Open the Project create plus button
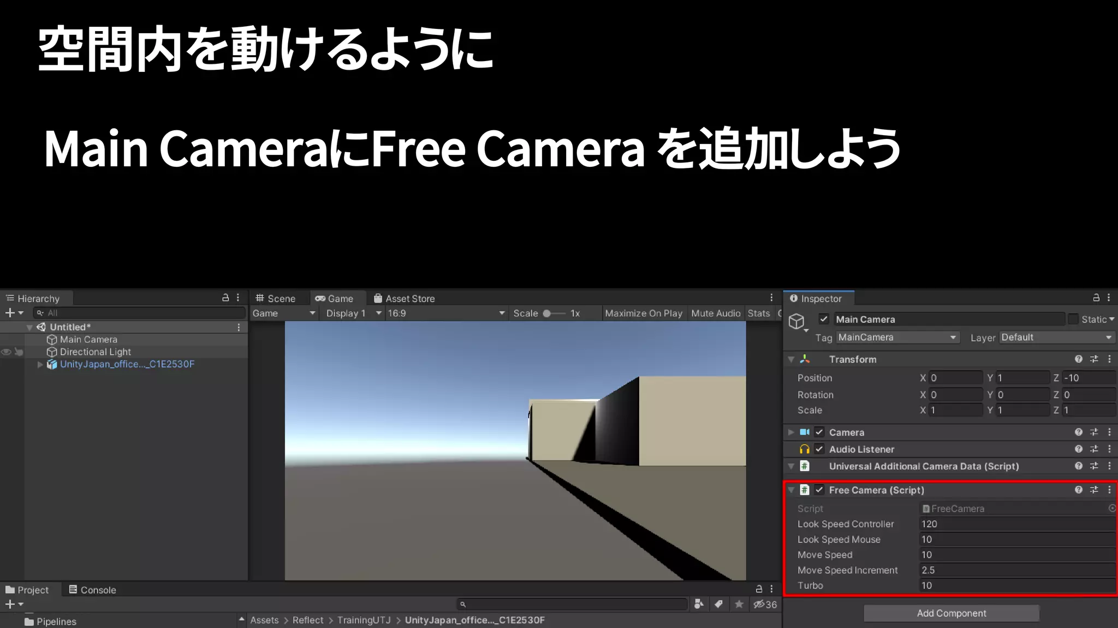Screen dimensions: 1118x628 tap(14, 604)
